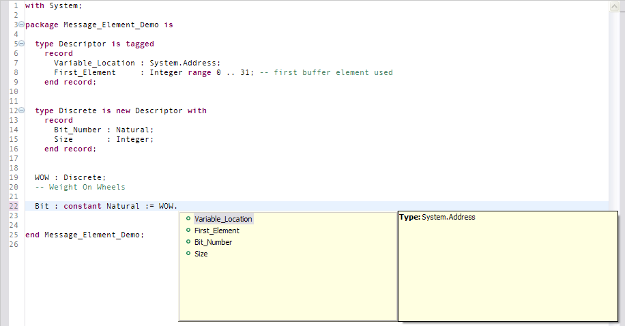Choose First_Element from the autocomplete list
Image resolution: width=625 pixels, height=326 pixels.
[216, 231]
